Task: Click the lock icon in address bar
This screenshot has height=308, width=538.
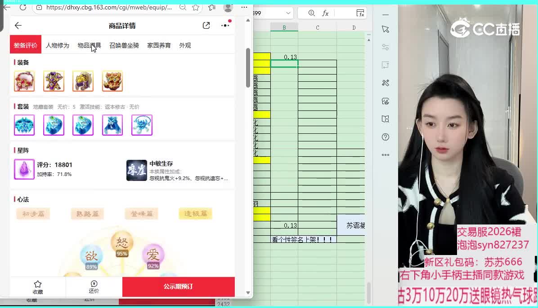Action: (39, 7)
